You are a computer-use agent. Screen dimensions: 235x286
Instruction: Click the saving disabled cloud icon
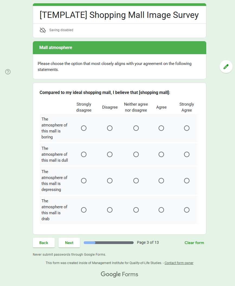click(43, 30)
